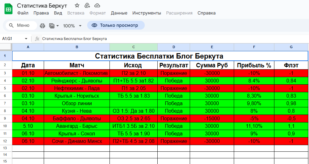Open the Данные menu
309x164 pixels.
[119, 13]
